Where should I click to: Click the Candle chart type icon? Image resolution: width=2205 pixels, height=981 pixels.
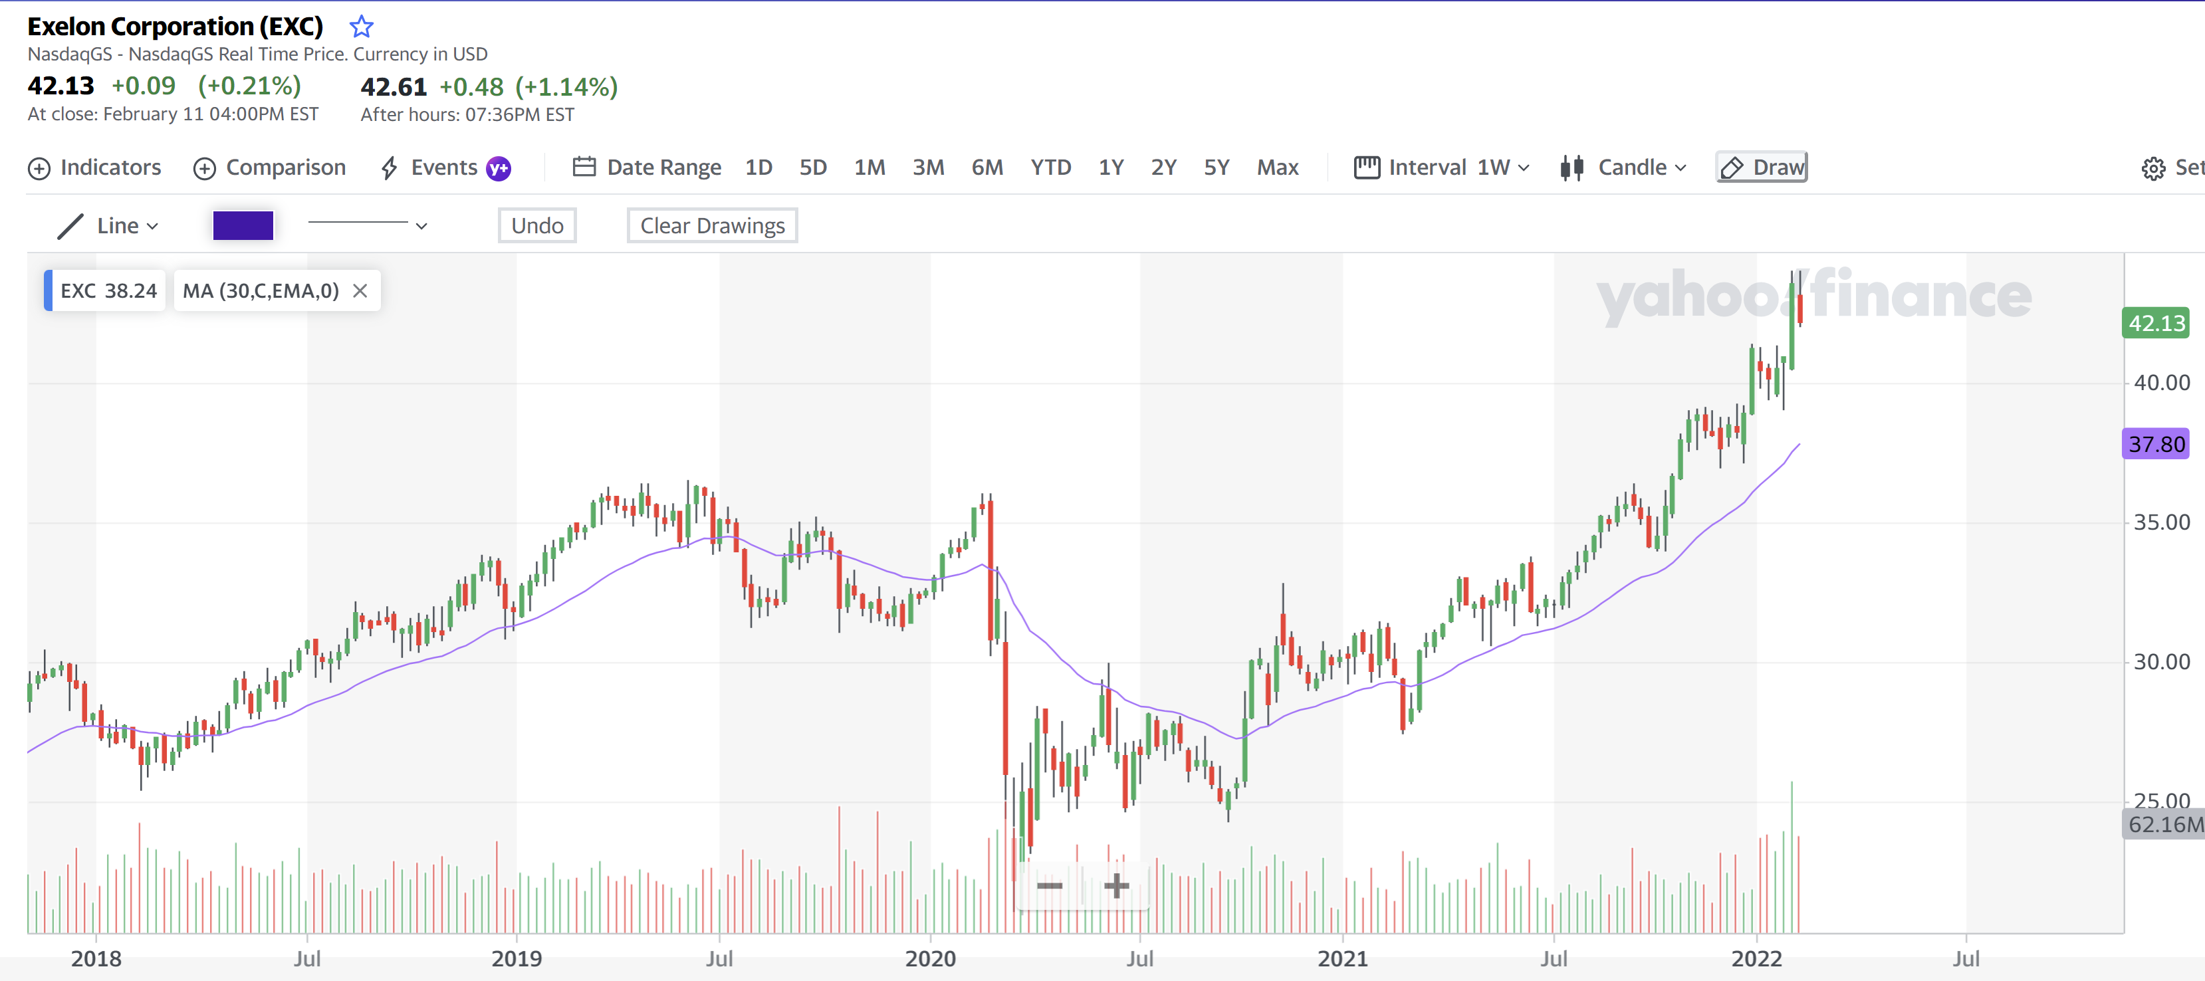click(x=1571, y=167)
